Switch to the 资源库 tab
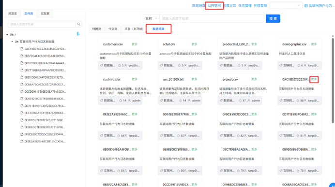 pos(13,14)
